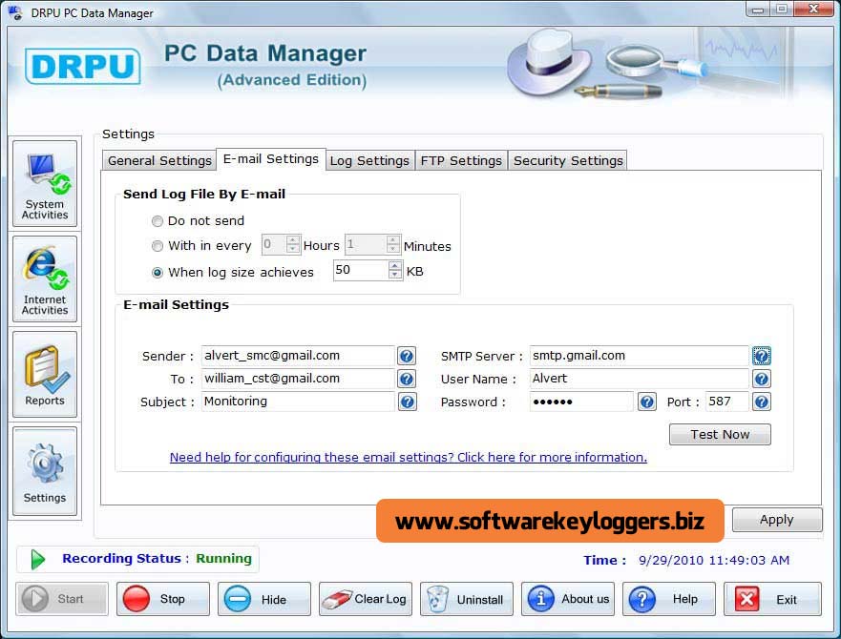Image resolution: width=841 pixels, height=639 pixels.
Task: Click help icon next to Password field
Action: pos(647,402)
